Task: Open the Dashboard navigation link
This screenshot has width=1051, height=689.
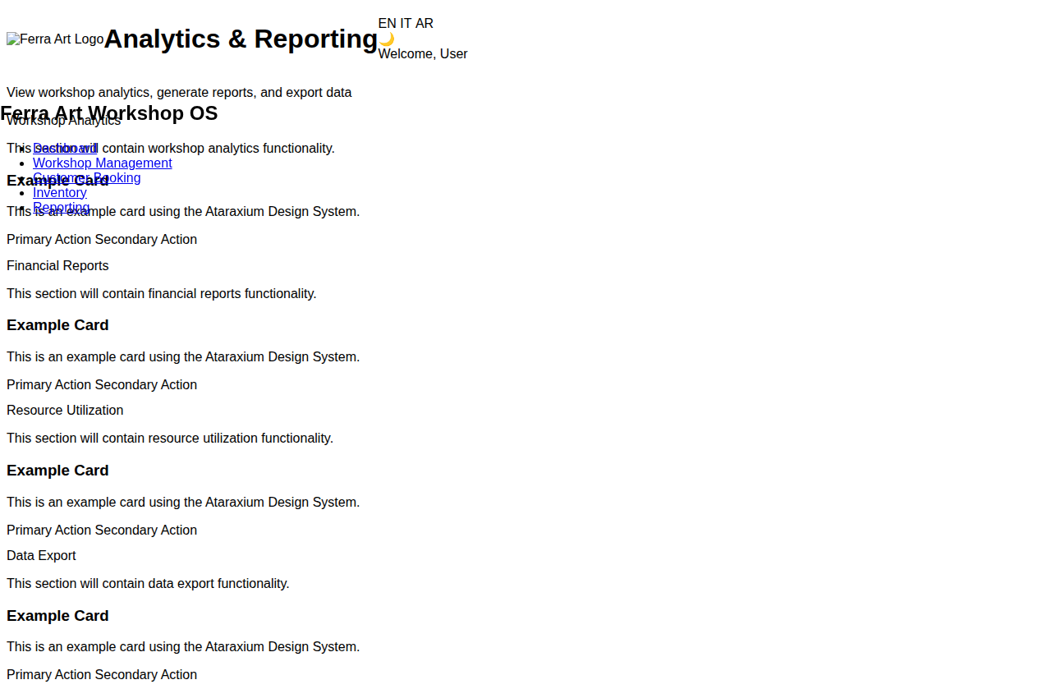Action: click(66, 149)
